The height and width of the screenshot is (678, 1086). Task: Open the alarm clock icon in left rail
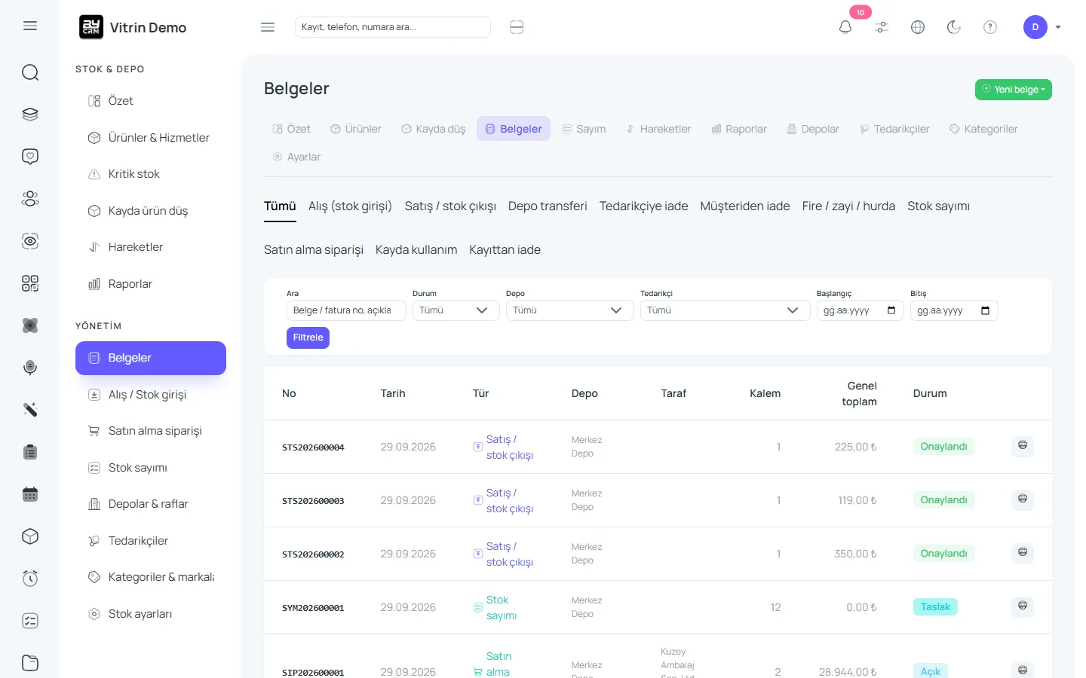pos(30,579)
